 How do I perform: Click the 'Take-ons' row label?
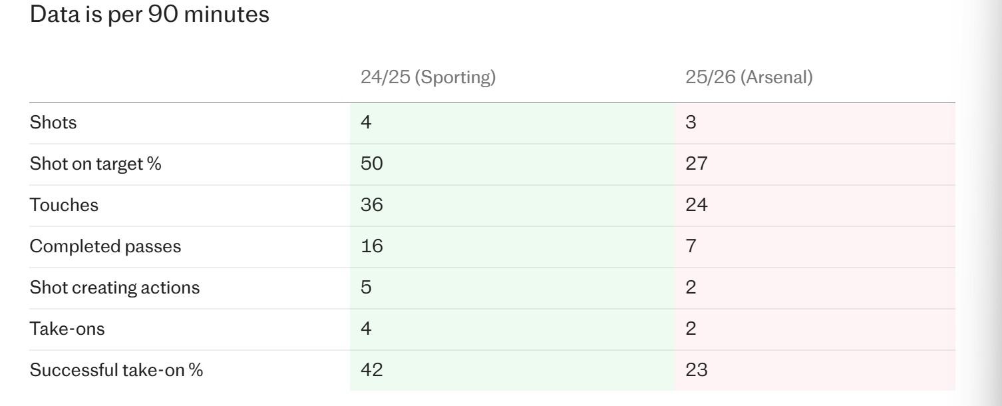pyautogui.click(x=67, y=329)
